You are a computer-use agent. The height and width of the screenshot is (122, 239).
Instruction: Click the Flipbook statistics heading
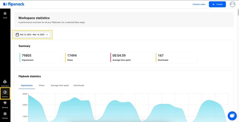(30, 76)
